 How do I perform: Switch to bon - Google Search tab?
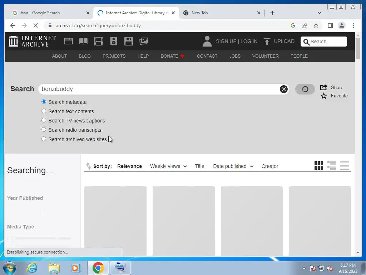[x=51, y=13]
